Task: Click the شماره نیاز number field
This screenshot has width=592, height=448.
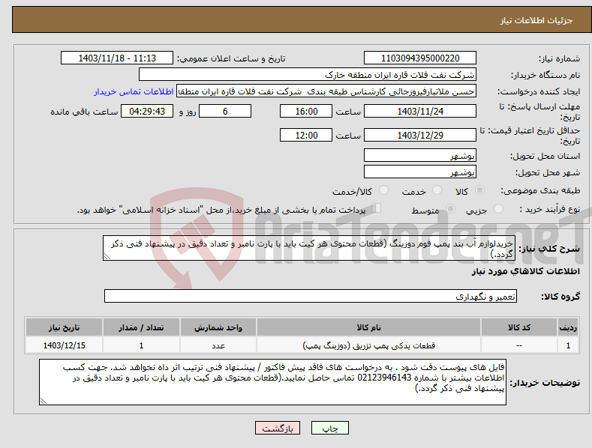Action: (x=420, y=58)
